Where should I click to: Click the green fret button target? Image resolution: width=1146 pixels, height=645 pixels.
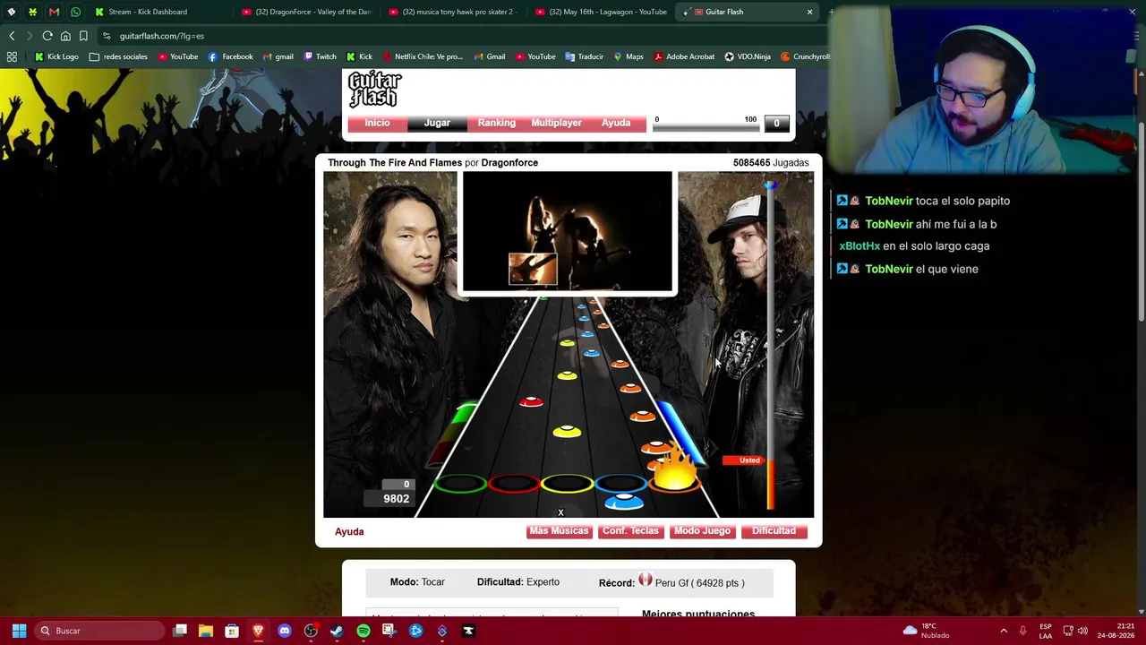coord(460,485)
